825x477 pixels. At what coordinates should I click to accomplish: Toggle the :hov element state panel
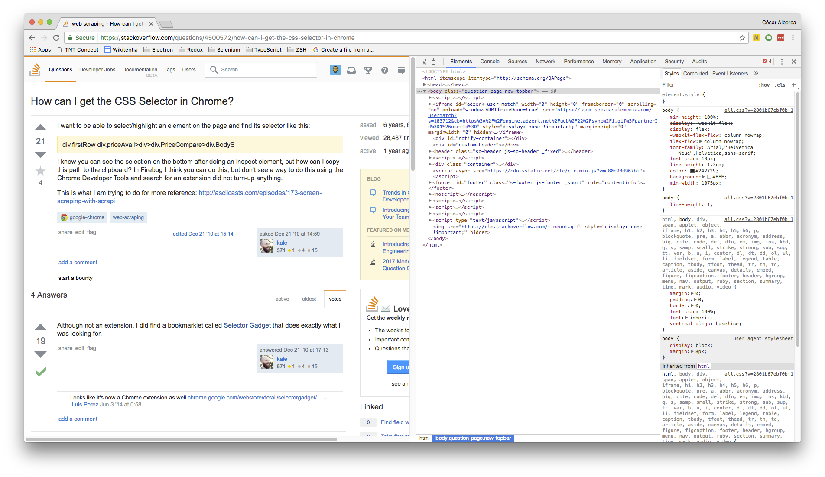(764, 85)
